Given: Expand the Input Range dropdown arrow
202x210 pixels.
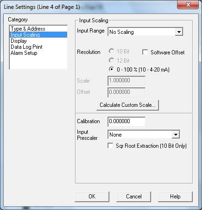Looking at the screenshot, I should point(179,32).
